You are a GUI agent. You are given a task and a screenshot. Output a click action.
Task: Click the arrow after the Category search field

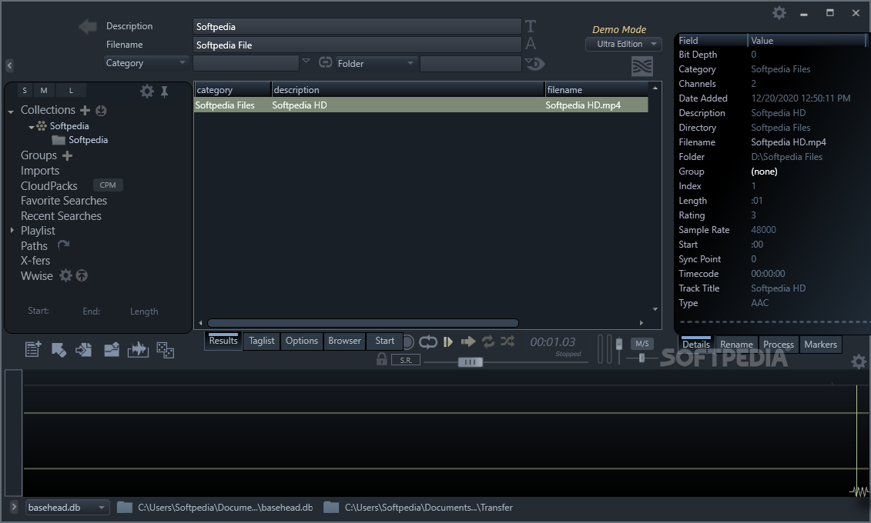(306, 61)
